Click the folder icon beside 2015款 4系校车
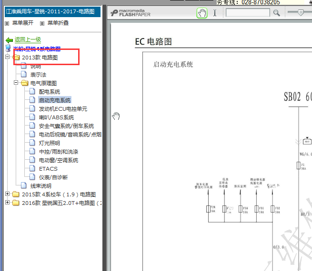Screen dimensions: 312x271 pos(16,194)
